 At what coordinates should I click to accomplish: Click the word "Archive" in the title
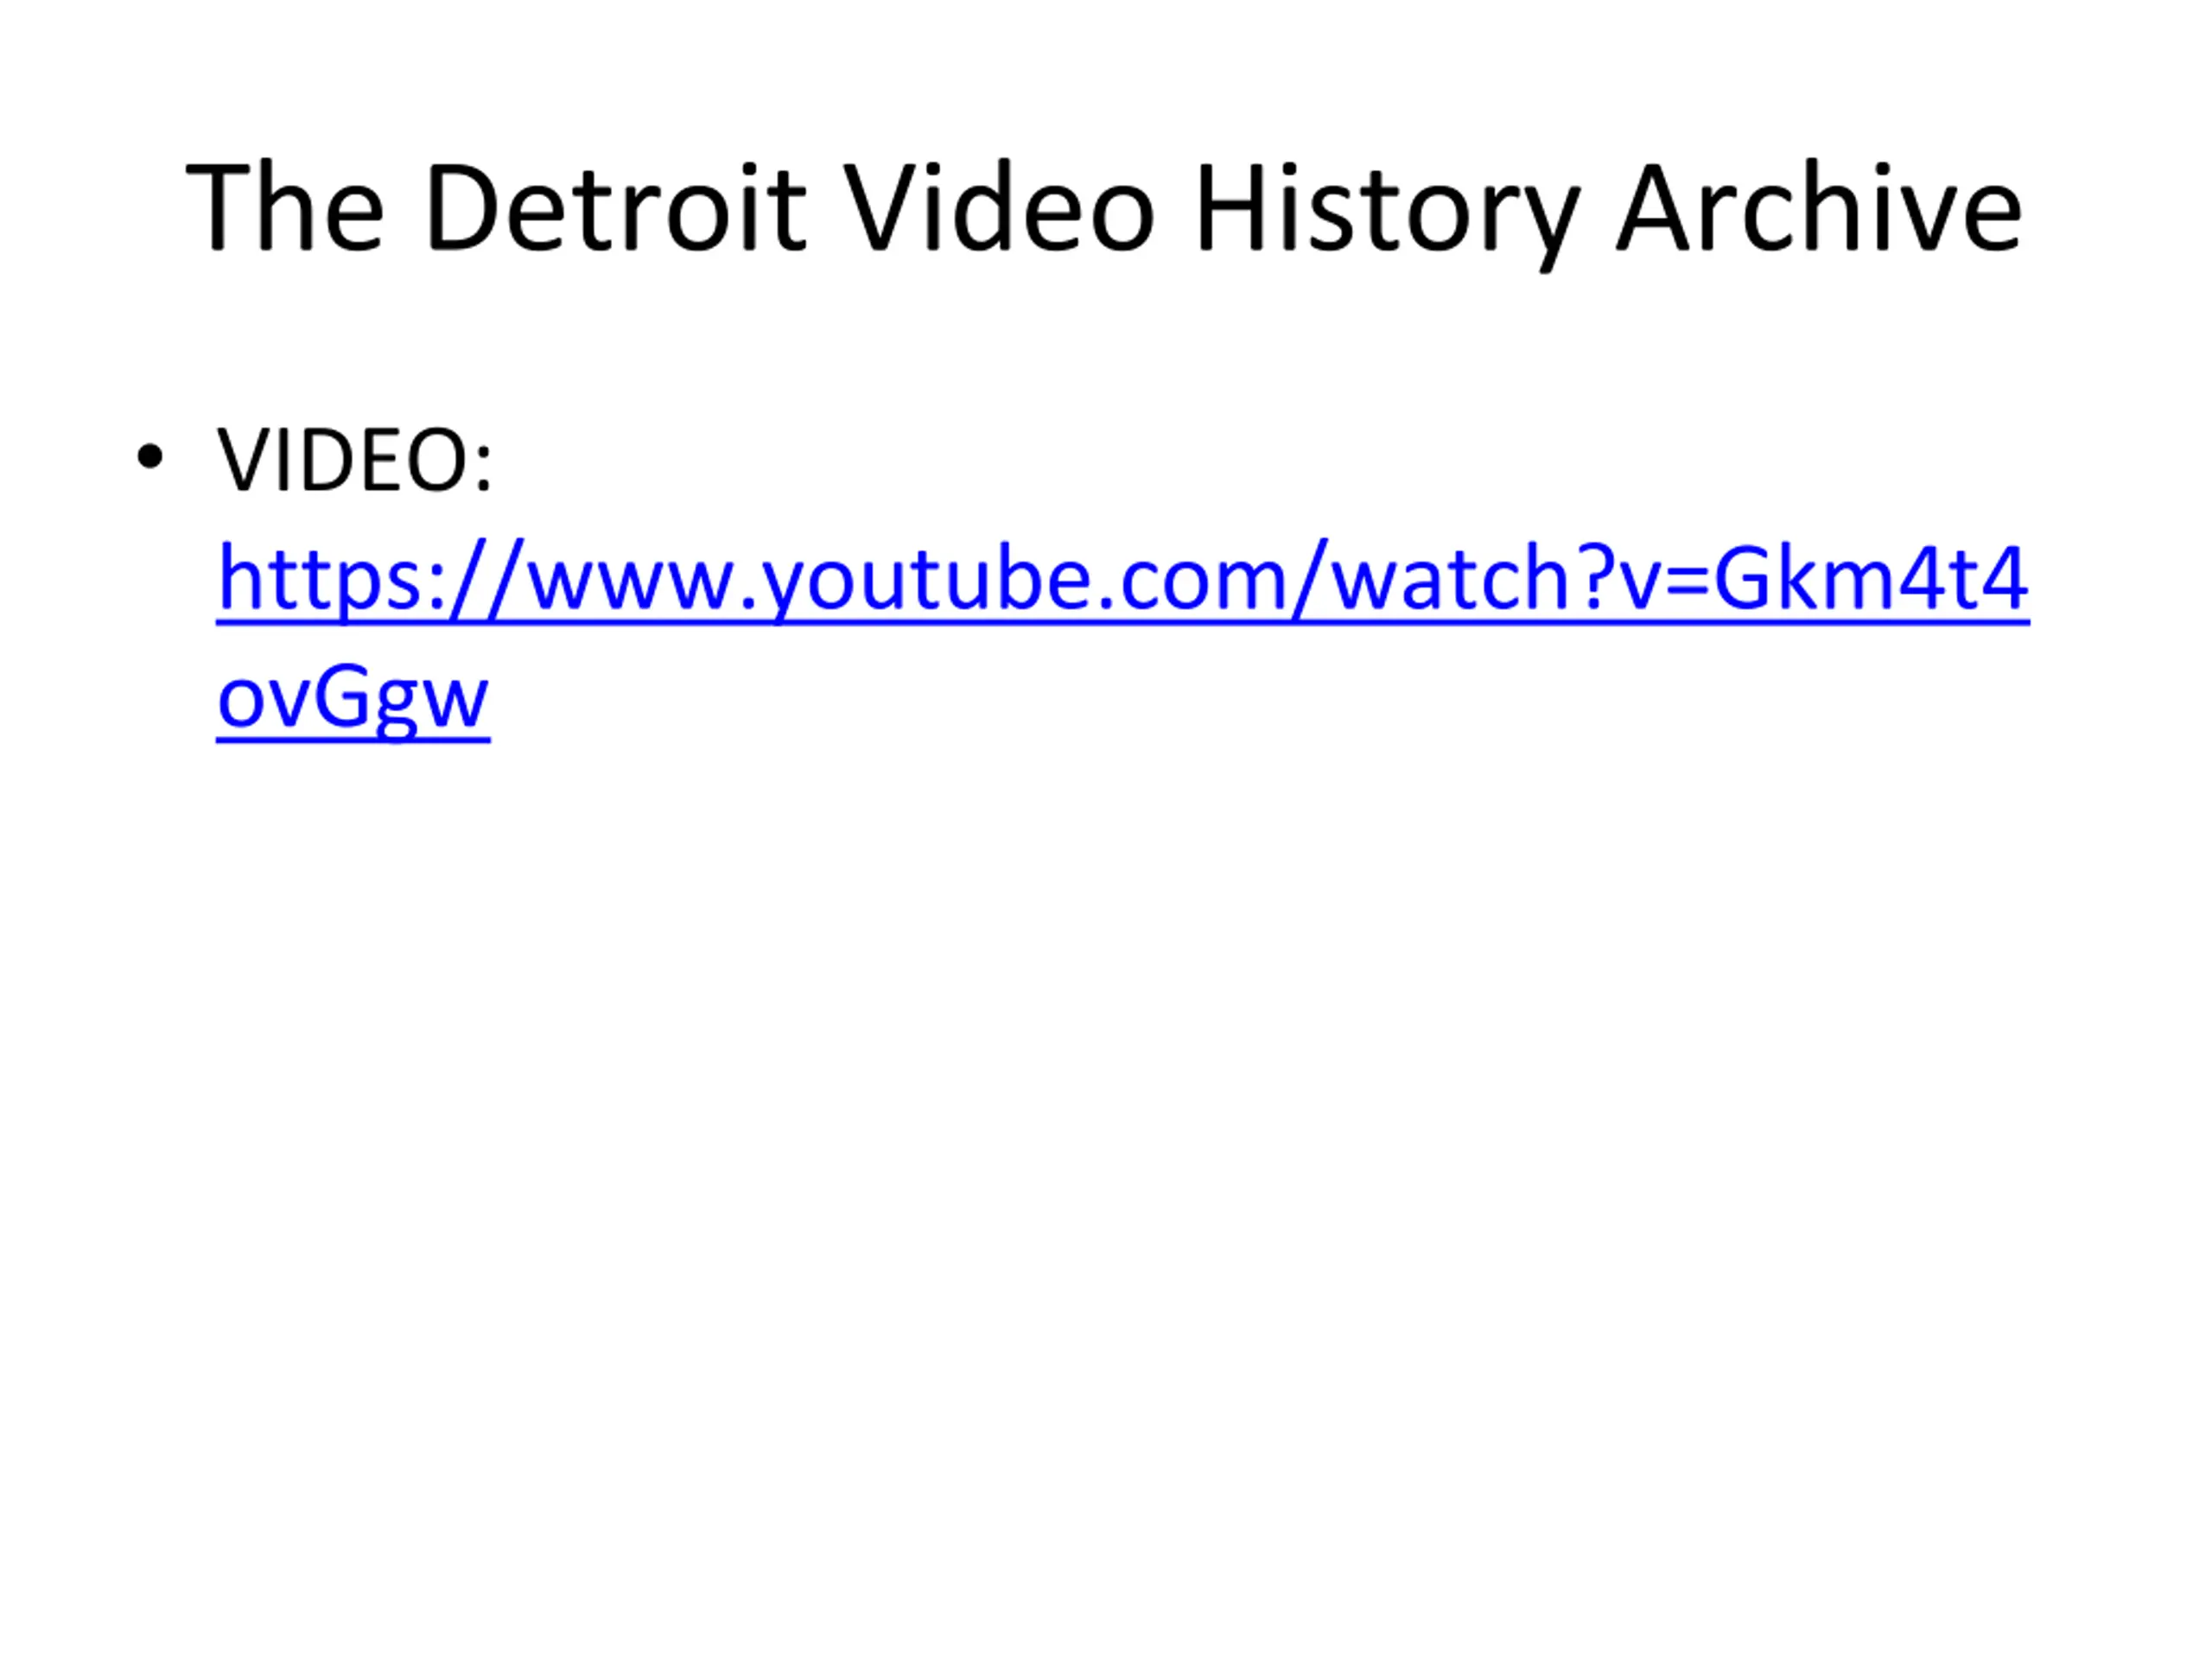point(1820,210)
